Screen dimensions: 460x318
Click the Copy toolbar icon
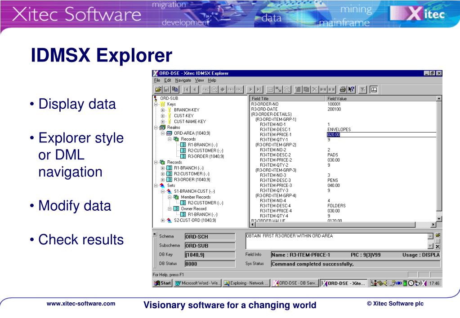pos(175,89)
